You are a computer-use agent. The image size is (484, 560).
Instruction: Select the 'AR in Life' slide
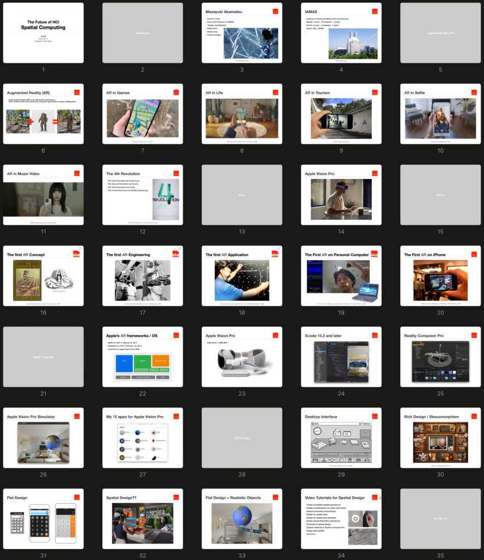coord(242,114)
